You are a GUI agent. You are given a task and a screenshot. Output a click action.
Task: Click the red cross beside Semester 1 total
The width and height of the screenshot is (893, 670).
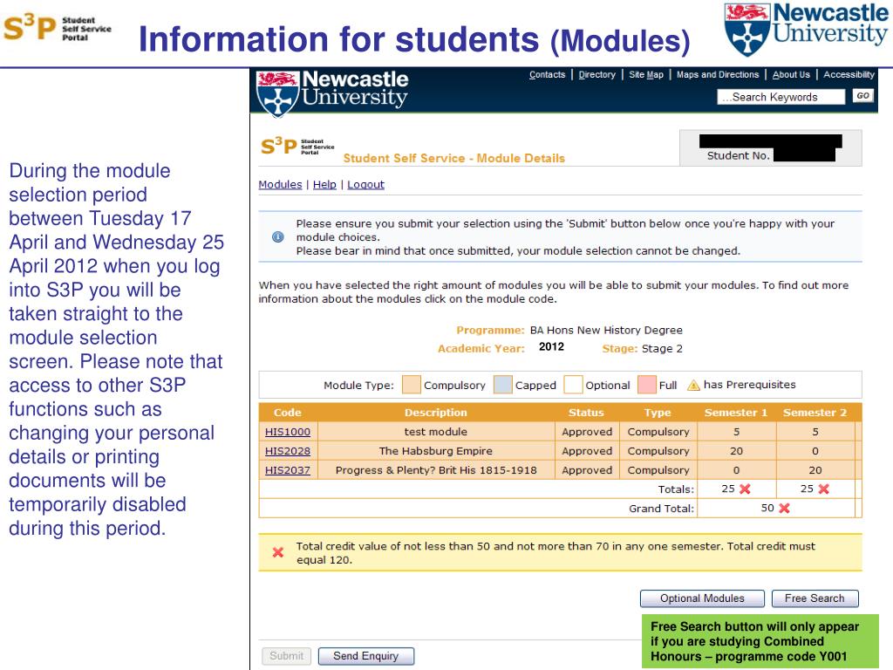(x=745, y=489)
